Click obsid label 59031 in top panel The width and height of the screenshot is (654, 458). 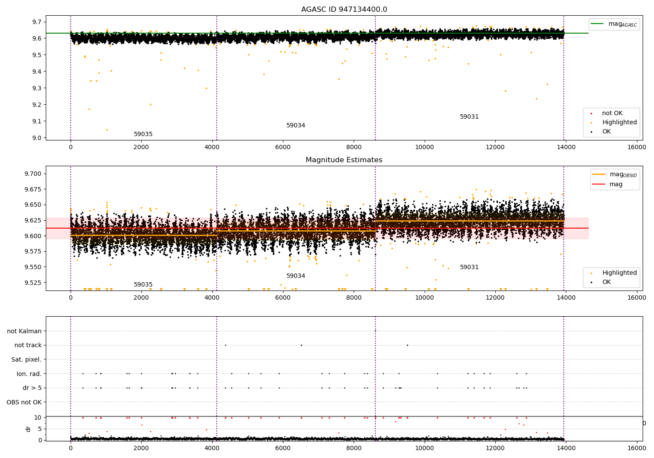(469, 117)
